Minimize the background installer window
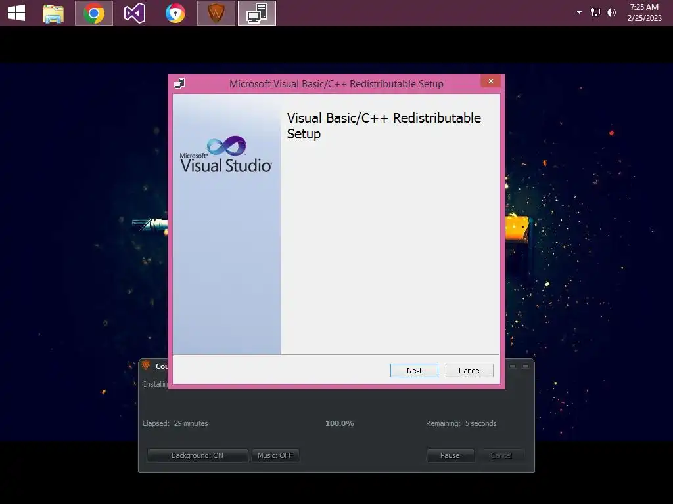The height and width of the screenshot is (504, 673). point(513,366)
